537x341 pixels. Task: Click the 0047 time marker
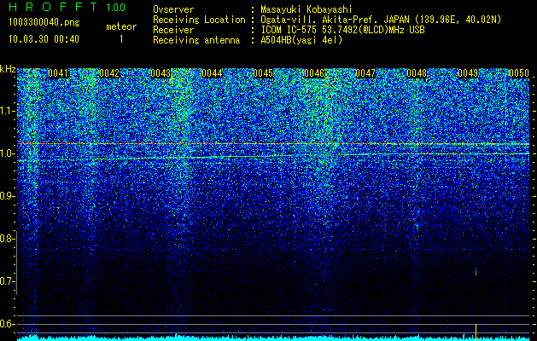pyautogui.click(x=365, y=73)
